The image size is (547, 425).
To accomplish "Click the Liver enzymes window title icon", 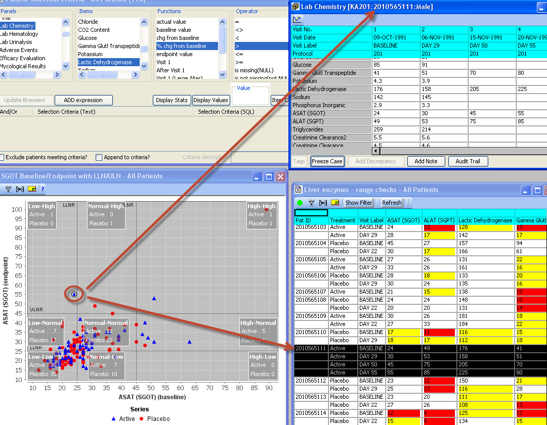I will (x=298, y=190).
